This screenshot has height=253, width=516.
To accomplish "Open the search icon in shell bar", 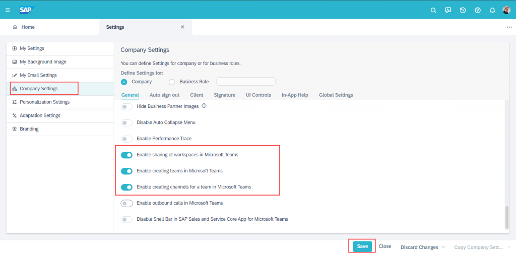I will coord(433,10).
